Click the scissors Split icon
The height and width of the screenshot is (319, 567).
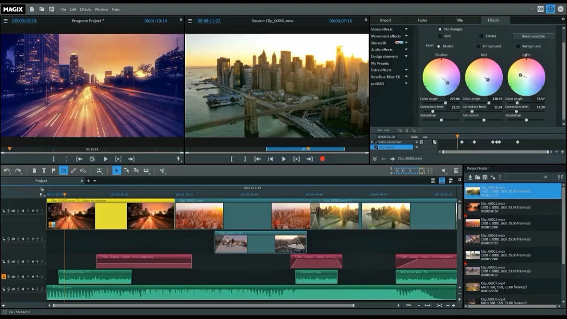pyautogui.click(x=162, y=171)
